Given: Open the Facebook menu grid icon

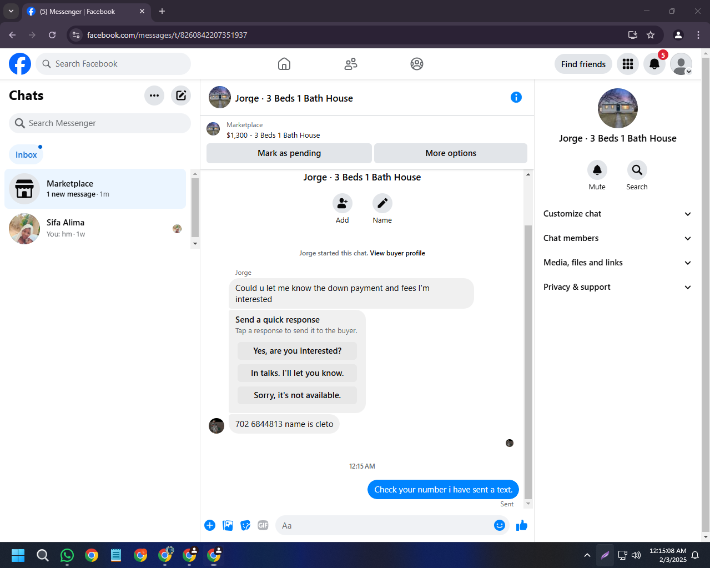Looking at the screenshot, I should (628, 64).
